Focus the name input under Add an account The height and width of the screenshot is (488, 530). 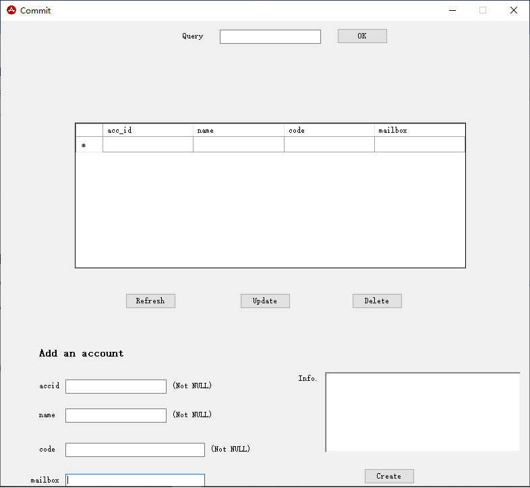(x=115, y=415)
